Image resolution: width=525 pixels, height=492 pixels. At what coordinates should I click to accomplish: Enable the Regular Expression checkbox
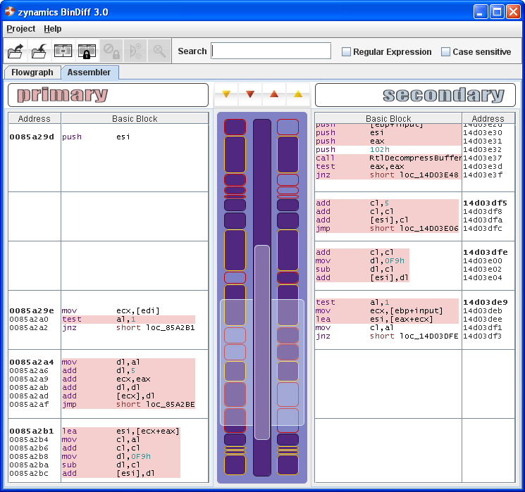346,52
